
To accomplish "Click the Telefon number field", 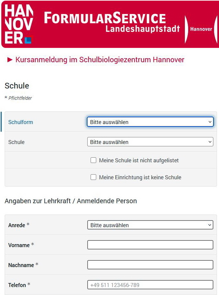I will click(x=150, y=285).
